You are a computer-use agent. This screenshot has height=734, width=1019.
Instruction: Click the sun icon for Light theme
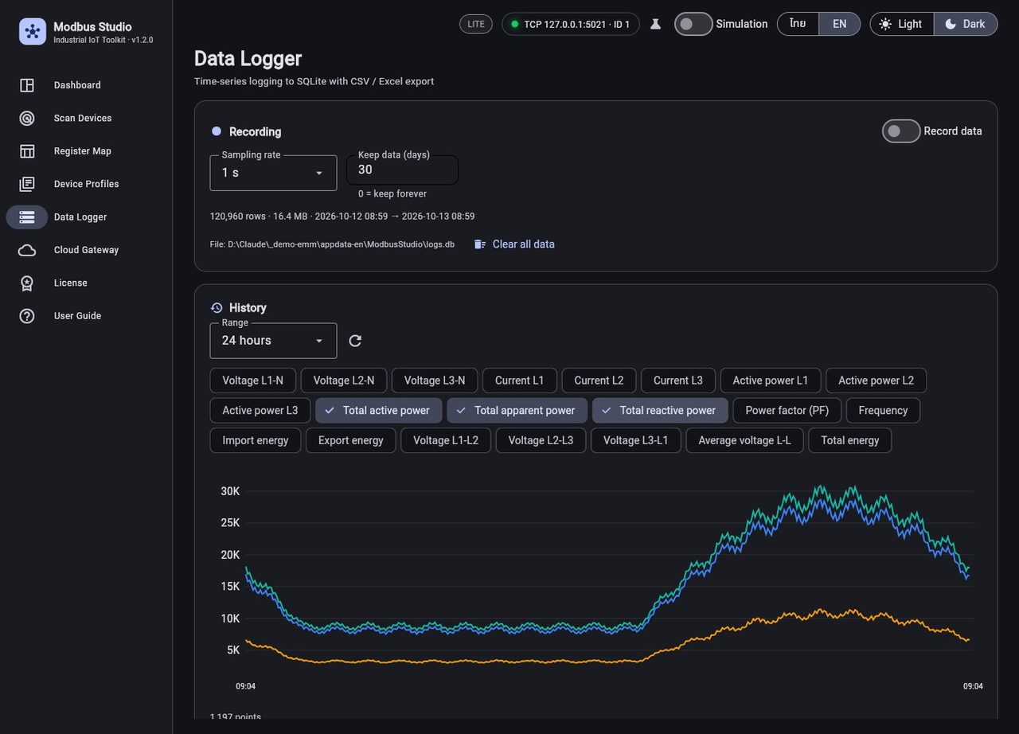click(x=885, y=24)
